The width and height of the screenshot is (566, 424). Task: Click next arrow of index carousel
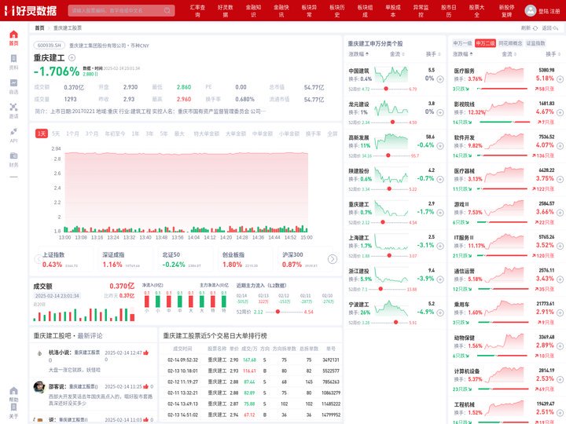pyautogui.click(x=333, y=259)
